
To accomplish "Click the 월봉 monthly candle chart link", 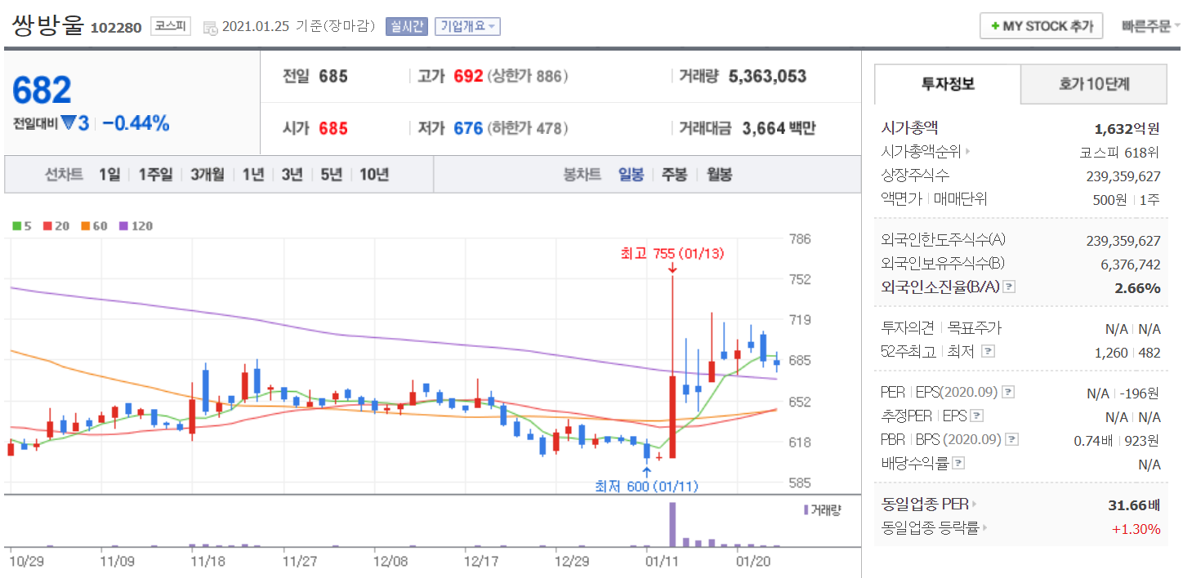I will pyautogui.click(x=719, y=174).
